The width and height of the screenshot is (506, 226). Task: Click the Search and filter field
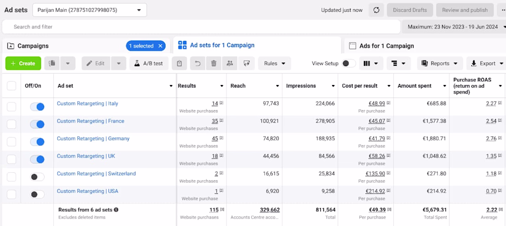pyautogui.click(x=201, y=27)
